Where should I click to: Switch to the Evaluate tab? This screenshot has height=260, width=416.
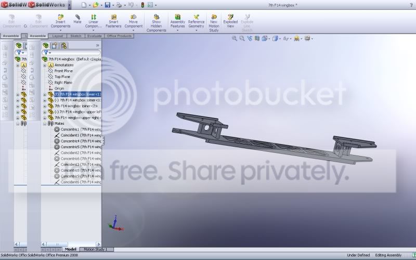coord(95,36)
